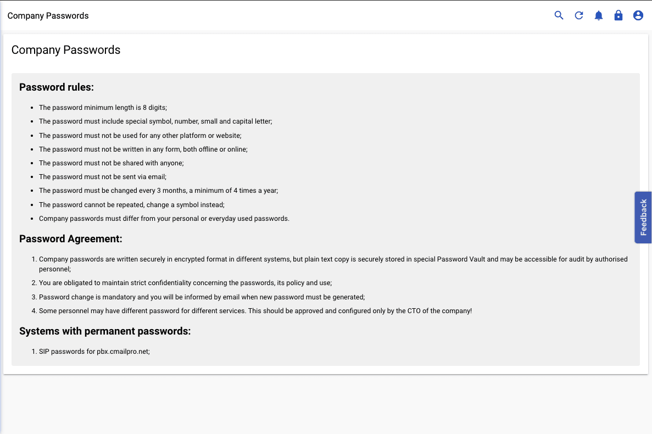This screenshot has height=434, width=652.
Task: Click the 'Password rules:' heading
Action: [x=57, y=87]
